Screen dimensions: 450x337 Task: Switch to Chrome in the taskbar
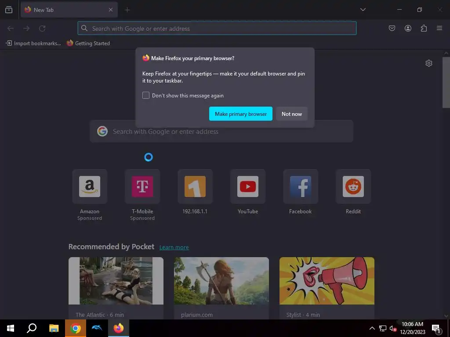75,328
